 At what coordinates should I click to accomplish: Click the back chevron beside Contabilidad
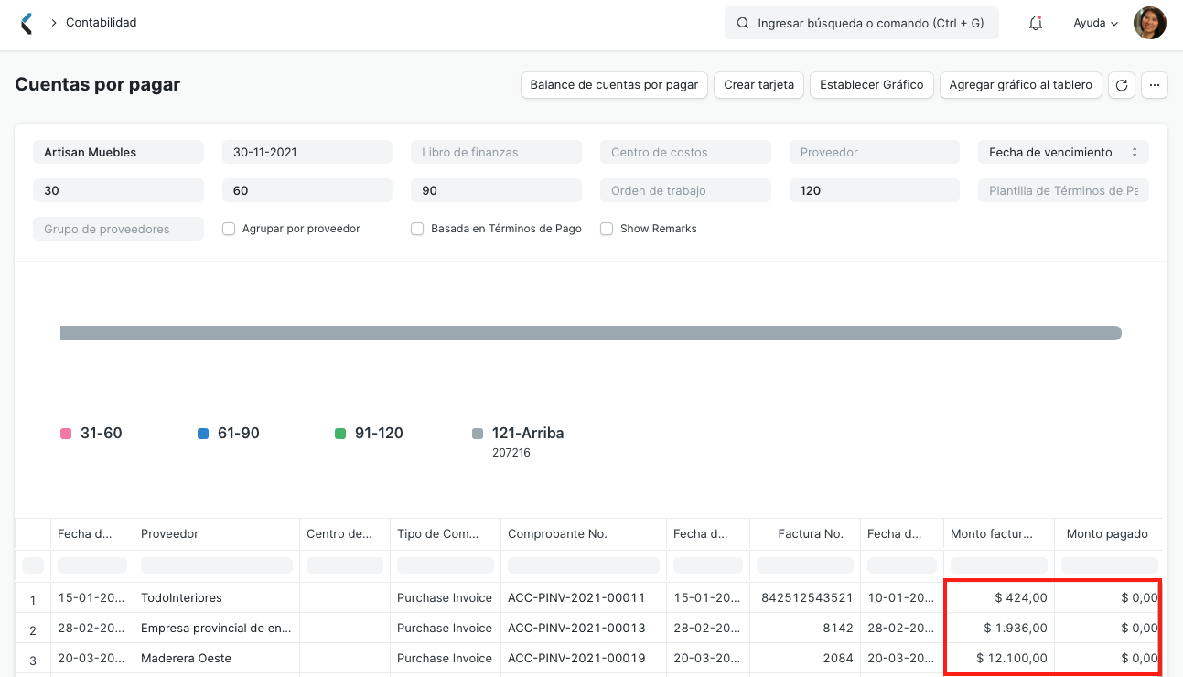[x=26, y=22]
